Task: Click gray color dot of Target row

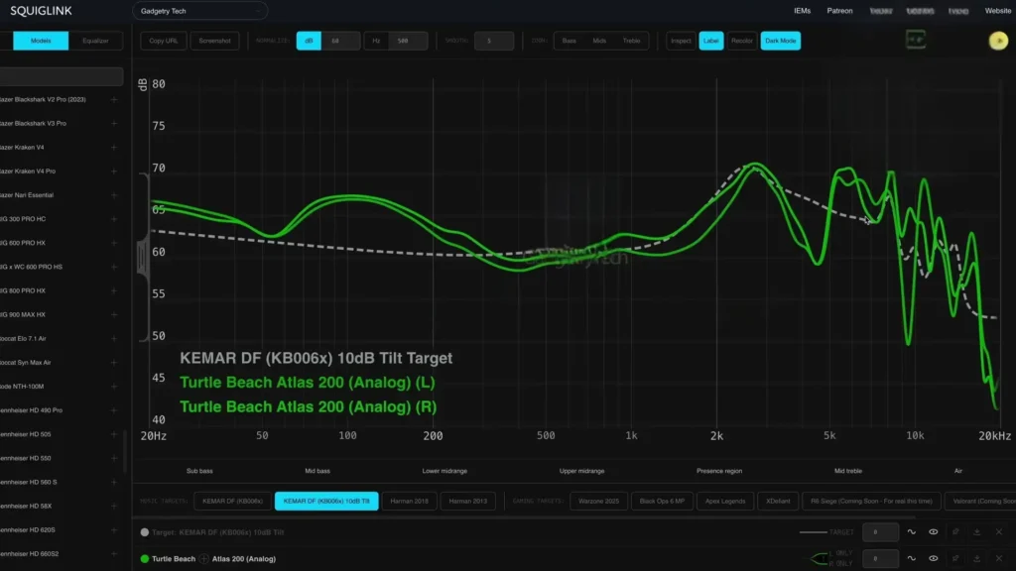Action: tap(145, 532)
